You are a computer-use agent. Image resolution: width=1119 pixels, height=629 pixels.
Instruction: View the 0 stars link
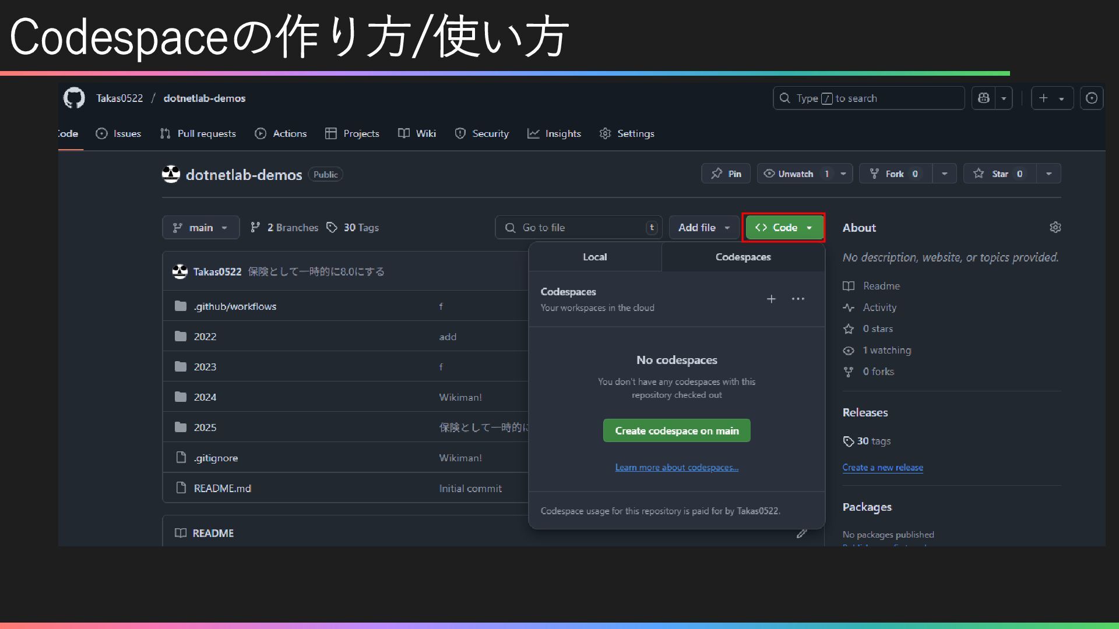click(x=868, y=328)
